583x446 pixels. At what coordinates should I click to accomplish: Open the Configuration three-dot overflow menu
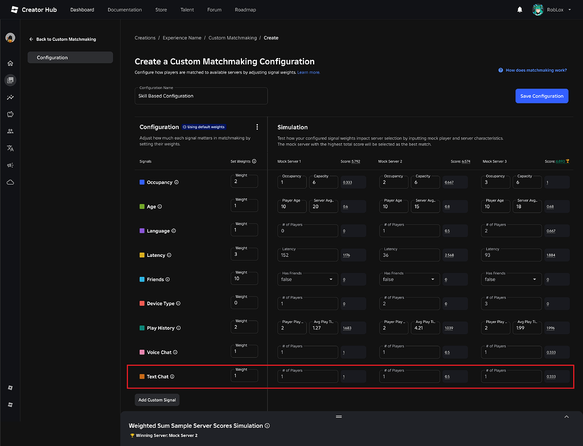click(257, 126)
